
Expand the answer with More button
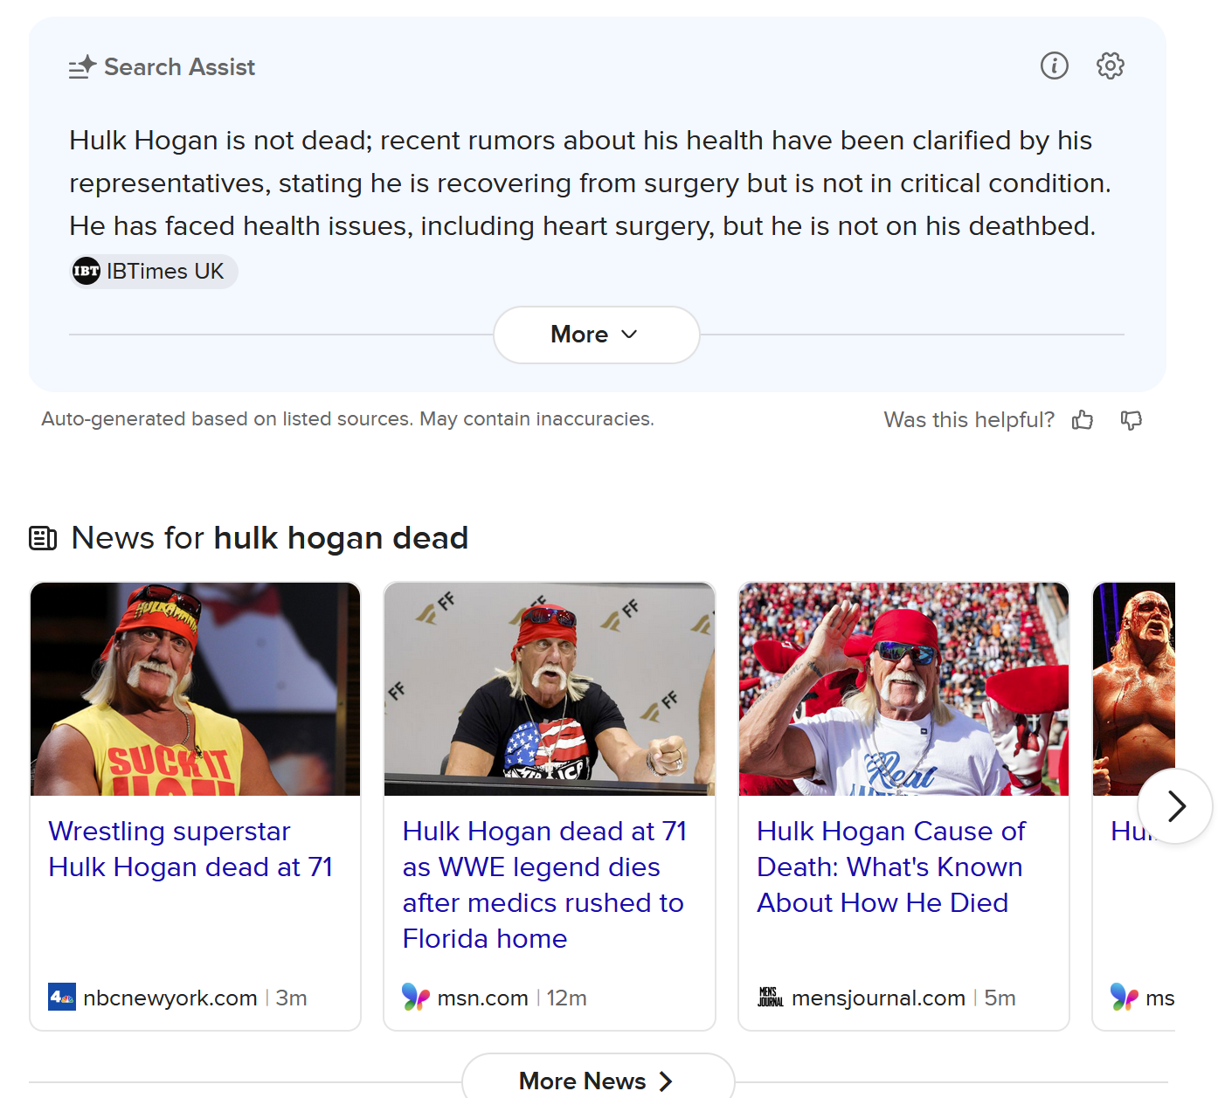click(596, 335)
